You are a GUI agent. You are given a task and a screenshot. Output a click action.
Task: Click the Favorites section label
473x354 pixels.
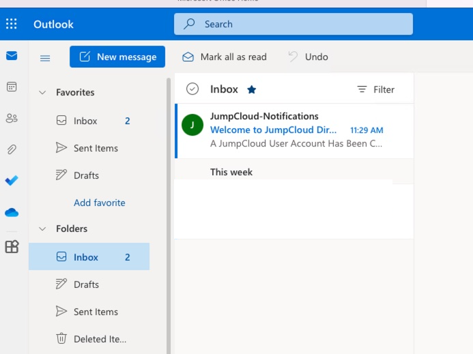tap(75, 92)
